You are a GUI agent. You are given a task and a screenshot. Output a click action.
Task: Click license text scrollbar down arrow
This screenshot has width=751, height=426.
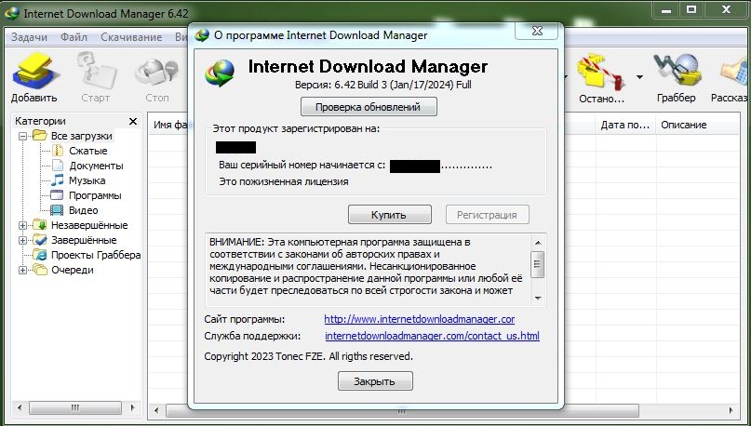pos(538,299)
